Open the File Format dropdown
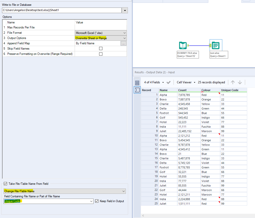 tap(125, 33)
